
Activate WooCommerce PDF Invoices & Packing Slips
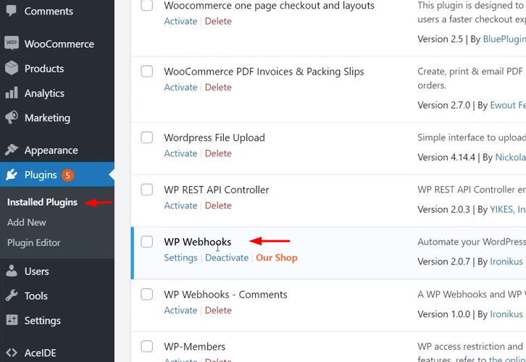(x=180, y=87)
